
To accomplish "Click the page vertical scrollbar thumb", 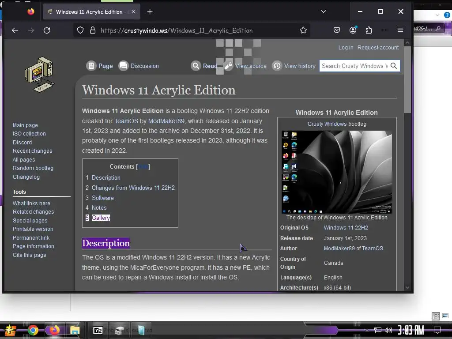I will 407,79.
